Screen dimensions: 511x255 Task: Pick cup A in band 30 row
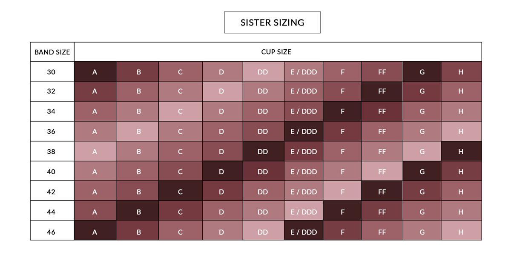click(x=95, y=72)
